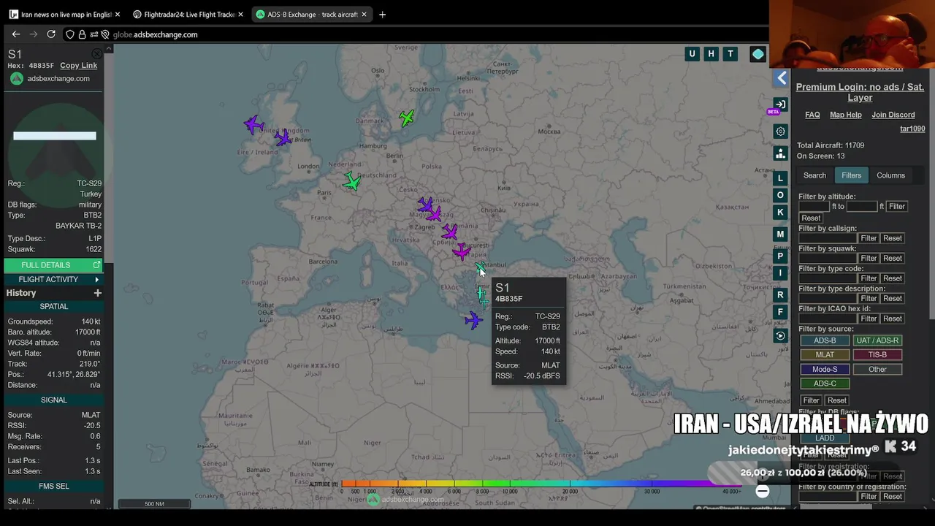
Task: Go back in browser history
Action: tap(16, 34)
